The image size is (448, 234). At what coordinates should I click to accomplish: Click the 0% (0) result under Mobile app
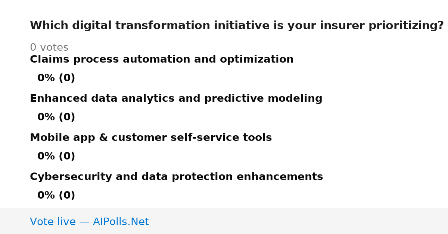[56, 156]
